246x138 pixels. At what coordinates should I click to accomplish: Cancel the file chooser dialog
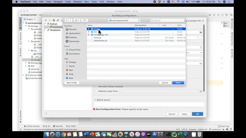[x=165, y=83]
